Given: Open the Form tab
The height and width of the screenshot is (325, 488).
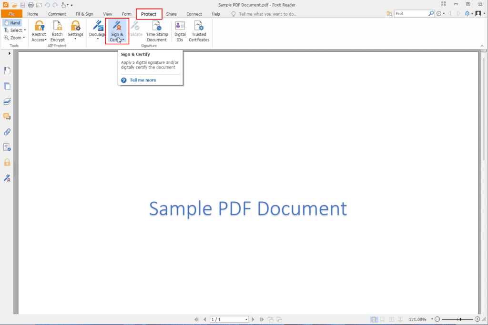Looking at the screenshot, I should [x=127, y=14].
